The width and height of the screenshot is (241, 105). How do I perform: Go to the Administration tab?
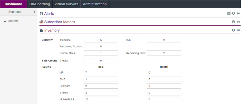(x=95, y=4)
